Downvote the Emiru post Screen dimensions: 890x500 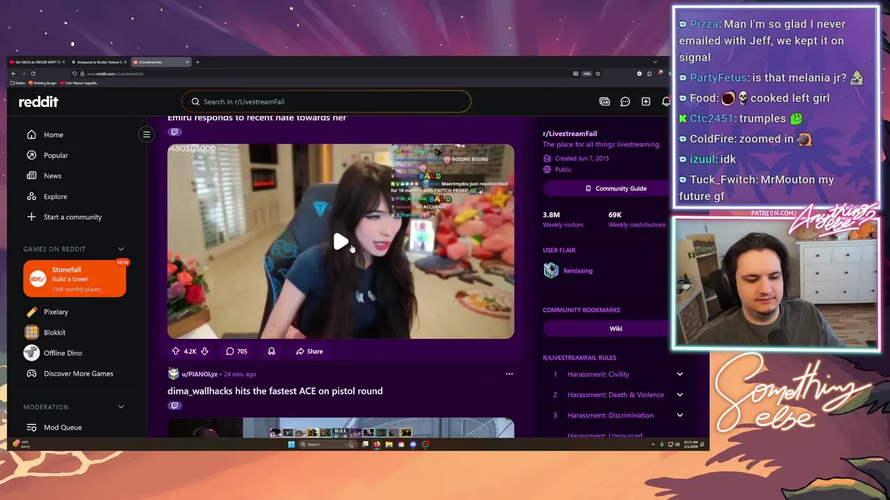click(204, 351)
